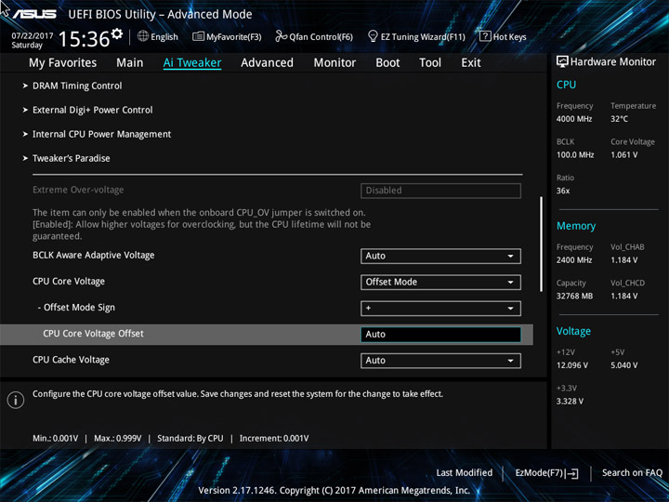Click the English language label
Image resolution: width=669 pixels, height=502 pixels.
click(164, 36)
